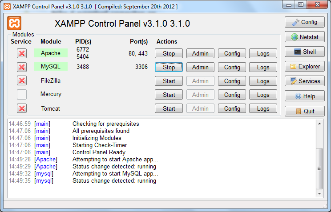Screen dimensions: 331x212
Task: Open the Services button
Action: click(304, 81)
